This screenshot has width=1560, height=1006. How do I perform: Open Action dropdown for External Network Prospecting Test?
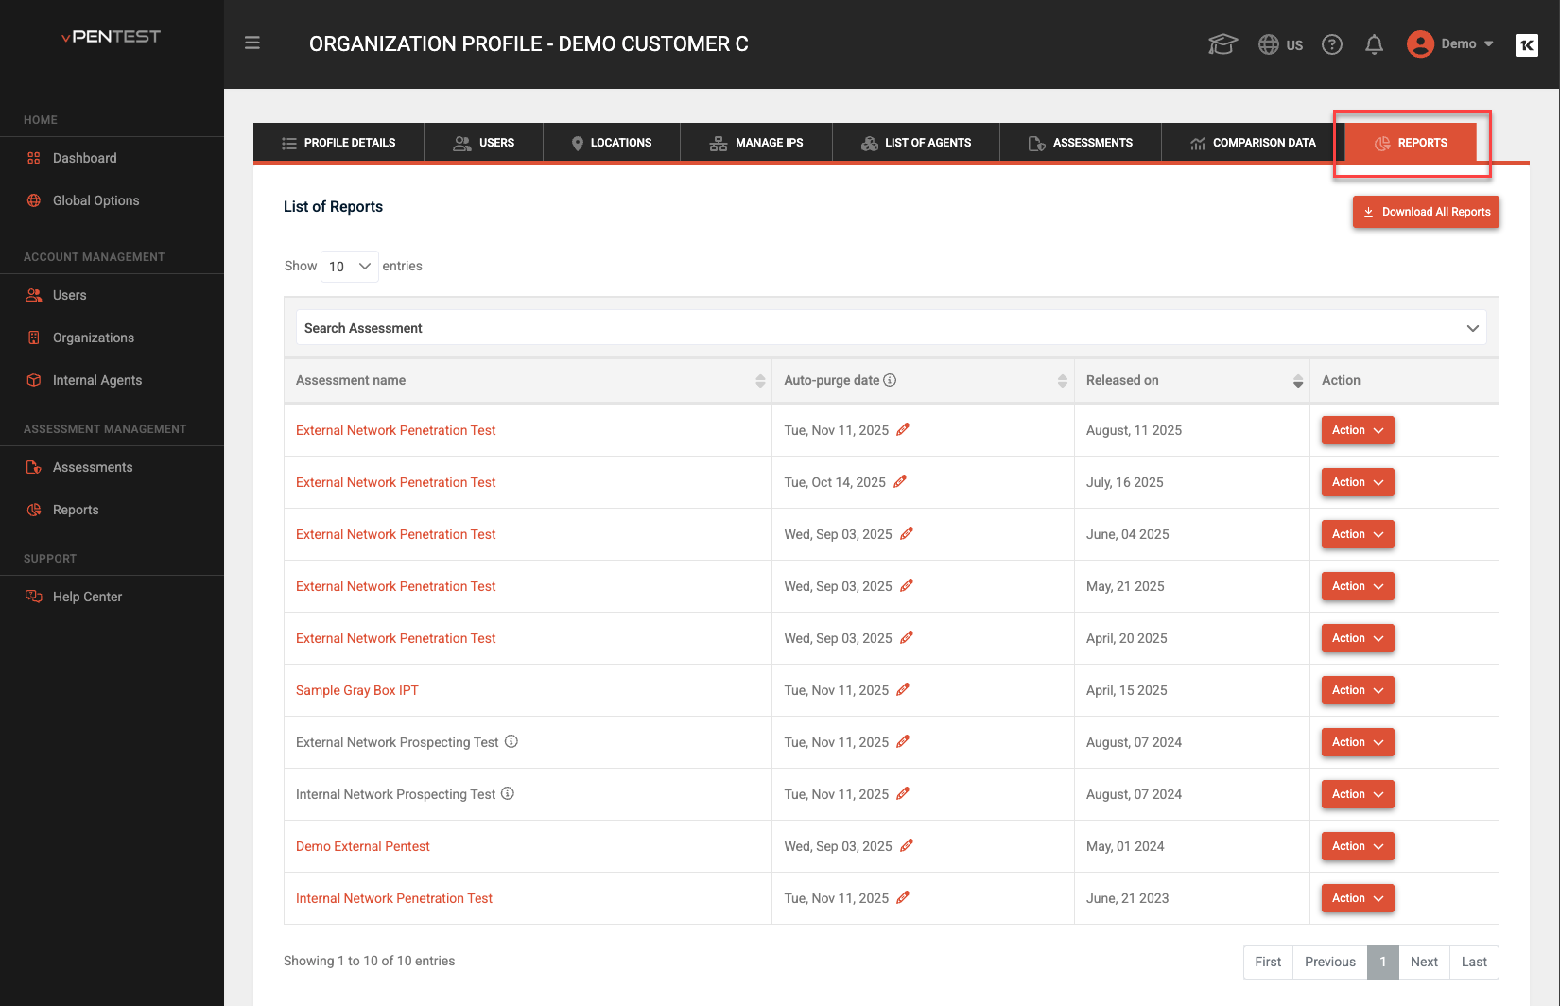1358,742
